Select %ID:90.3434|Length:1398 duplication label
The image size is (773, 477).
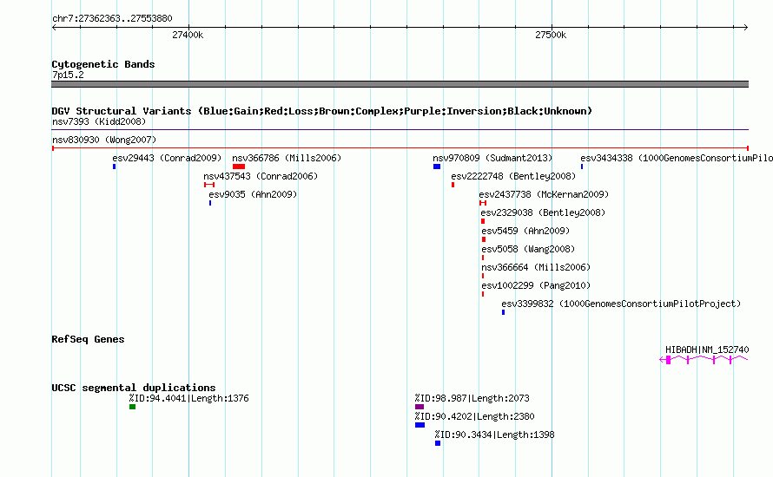[x=494, y=435]
